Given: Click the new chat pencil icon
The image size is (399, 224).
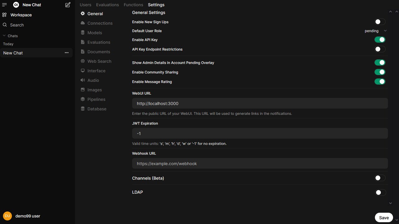Looking at the screenshot, I should coord(68,5).
